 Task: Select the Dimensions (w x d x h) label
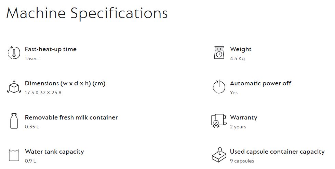(65, 83)
